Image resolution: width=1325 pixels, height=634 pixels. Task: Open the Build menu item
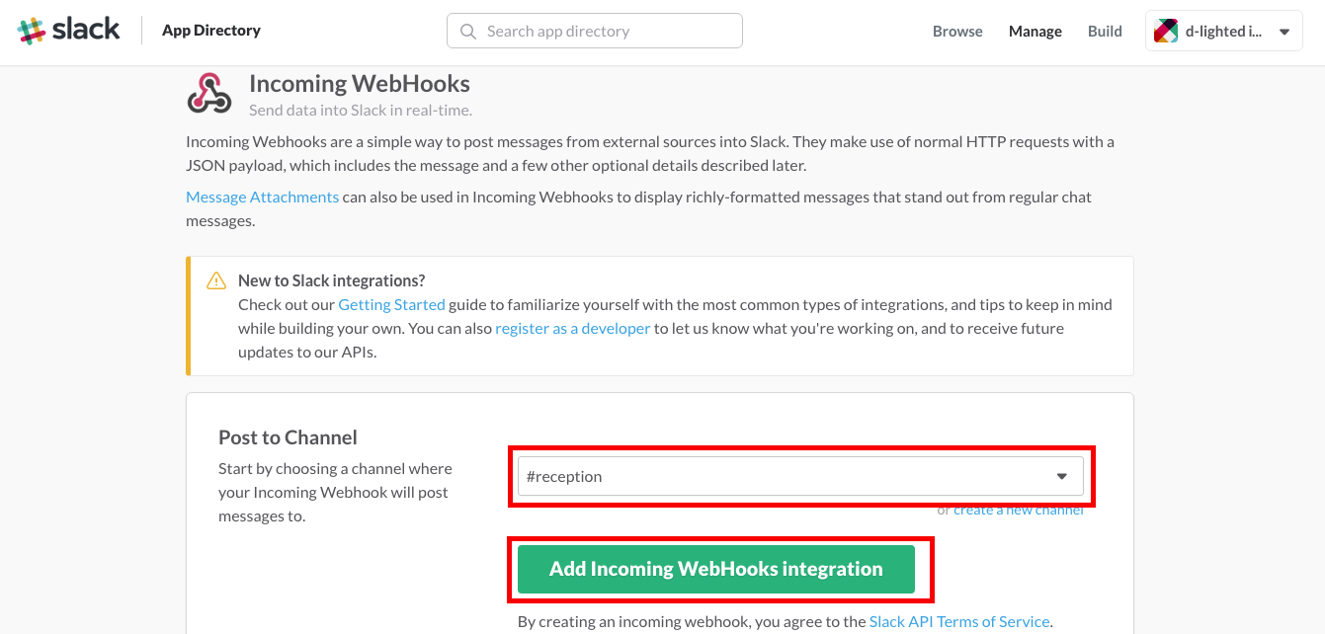(x=1105, y=32)
